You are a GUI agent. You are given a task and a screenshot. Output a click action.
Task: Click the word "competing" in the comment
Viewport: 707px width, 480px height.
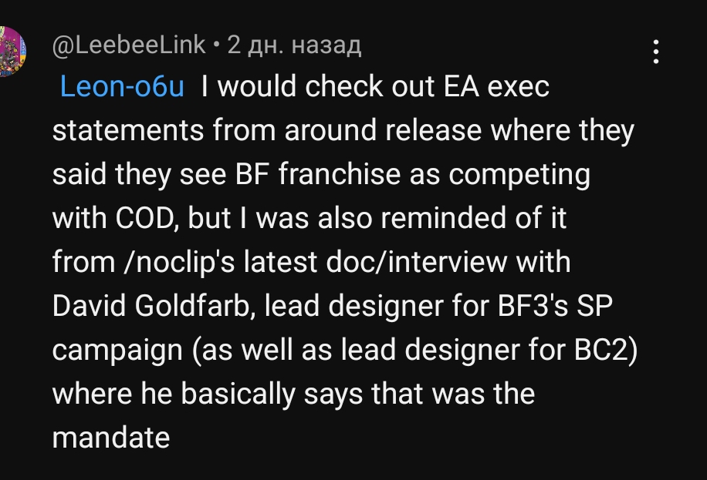[519, 175]
